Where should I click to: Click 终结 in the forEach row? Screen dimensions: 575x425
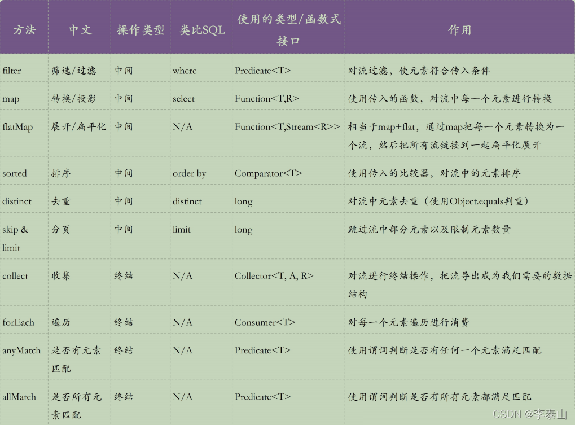(x=124, y=322)
